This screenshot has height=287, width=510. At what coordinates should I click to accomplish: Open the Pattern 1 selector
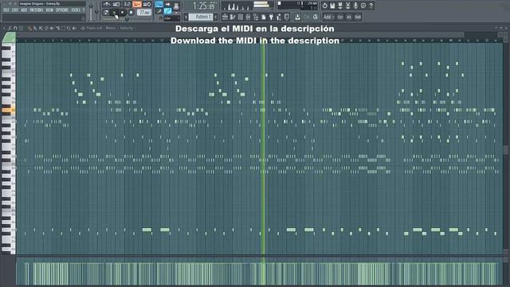click(201, 17)
